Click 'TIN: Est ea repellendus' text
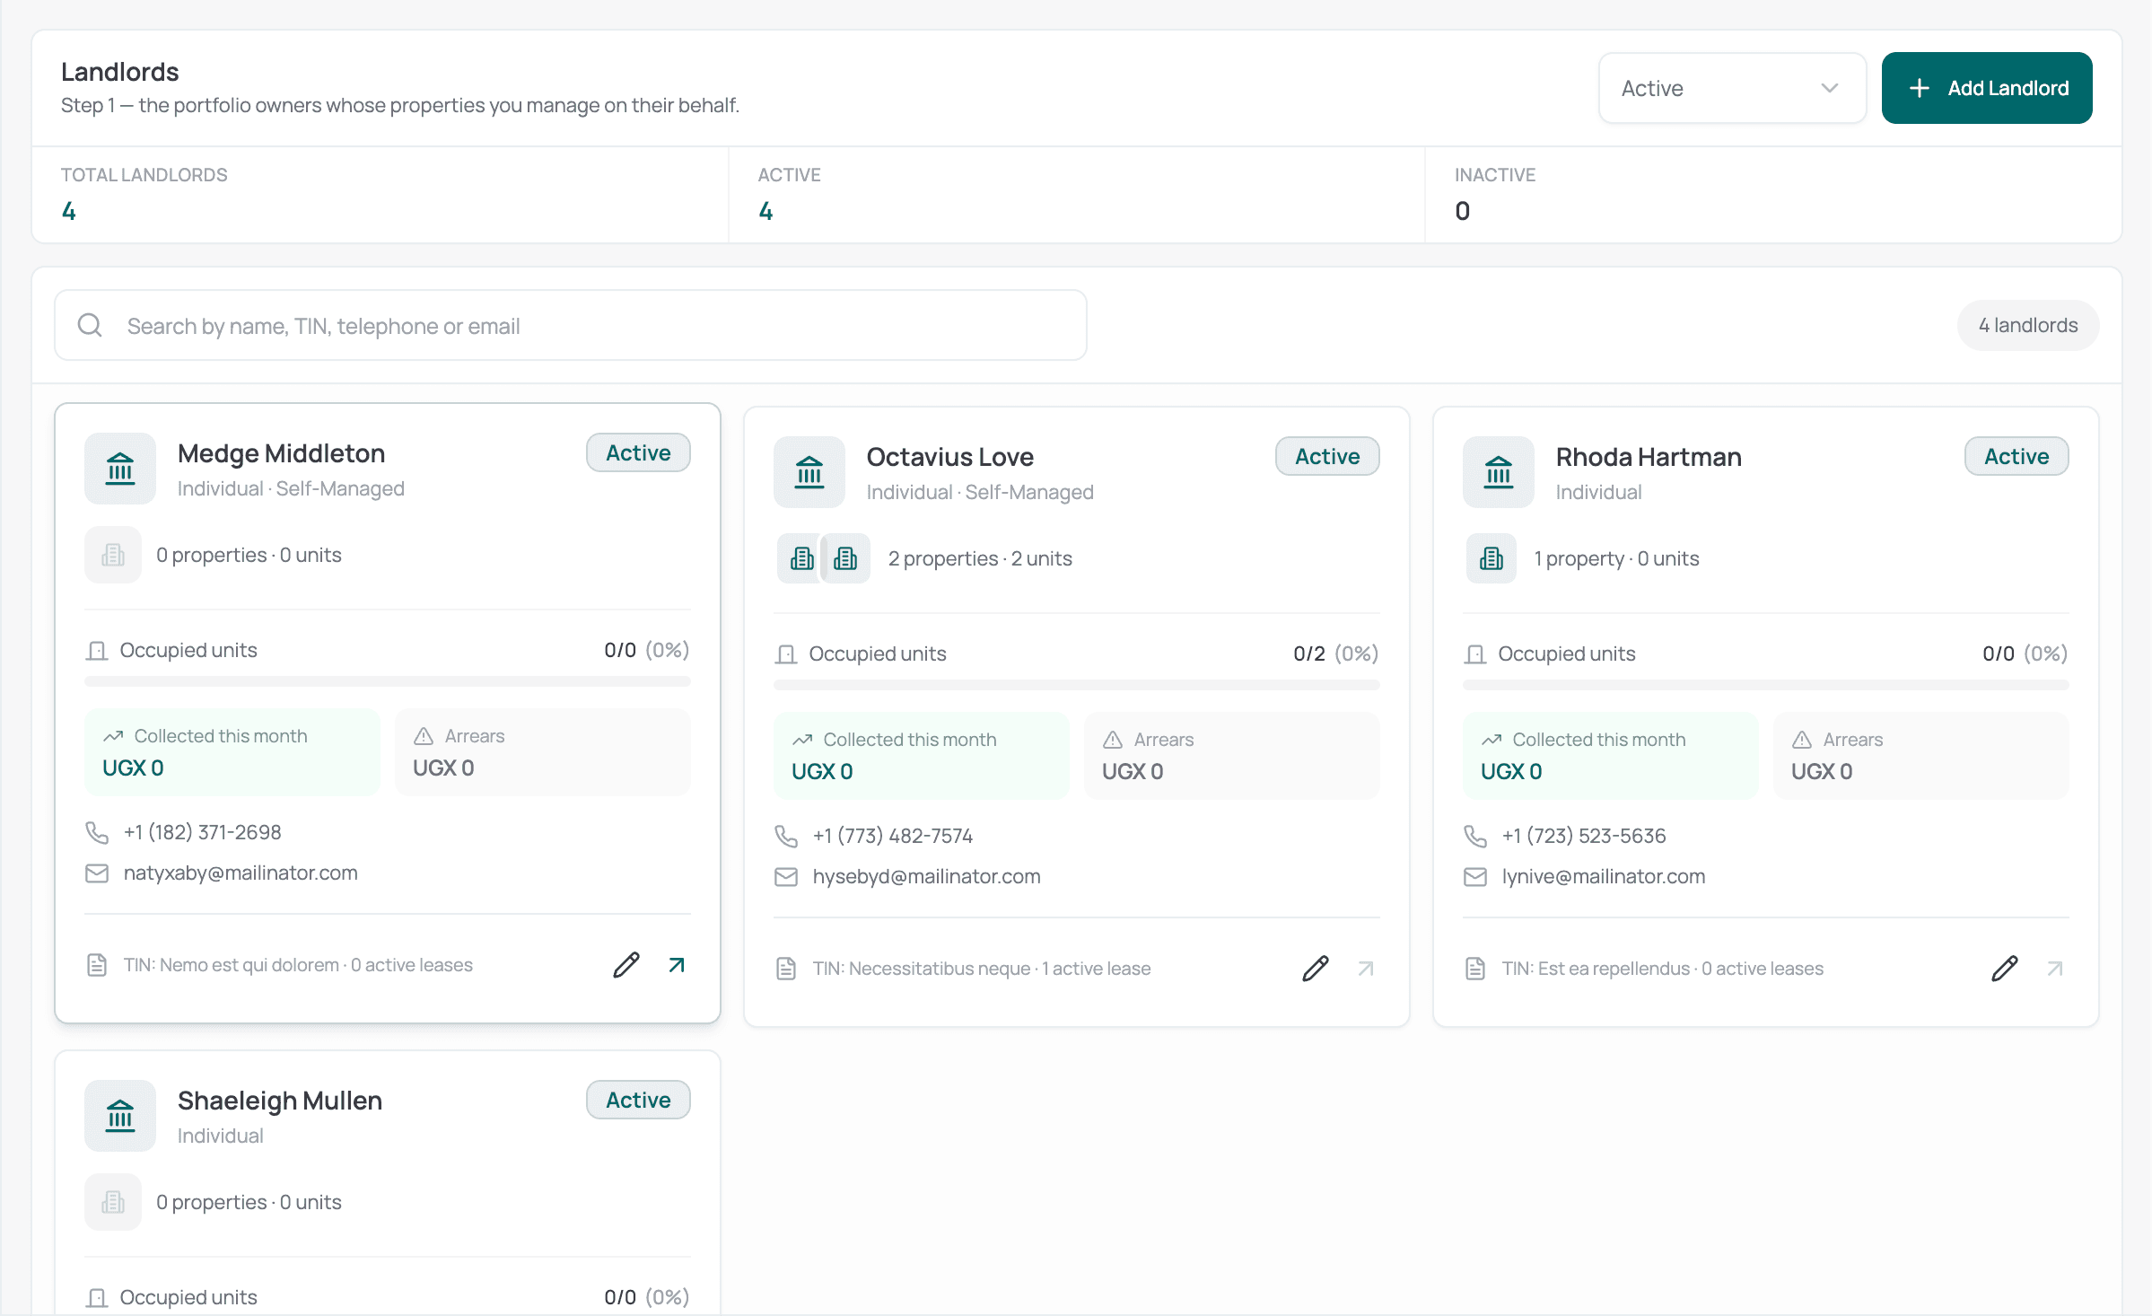 (1596, 969)
